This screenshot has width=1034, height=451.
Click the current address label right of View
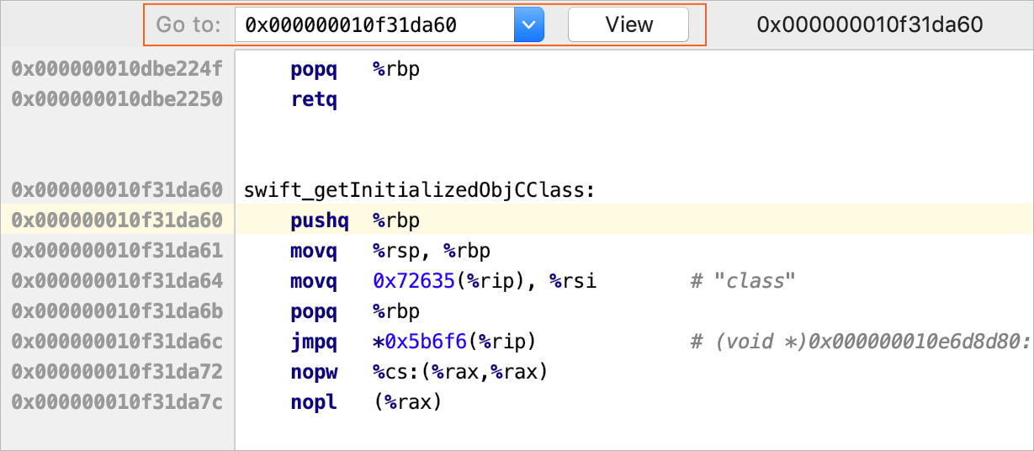[x=869, y=25]
